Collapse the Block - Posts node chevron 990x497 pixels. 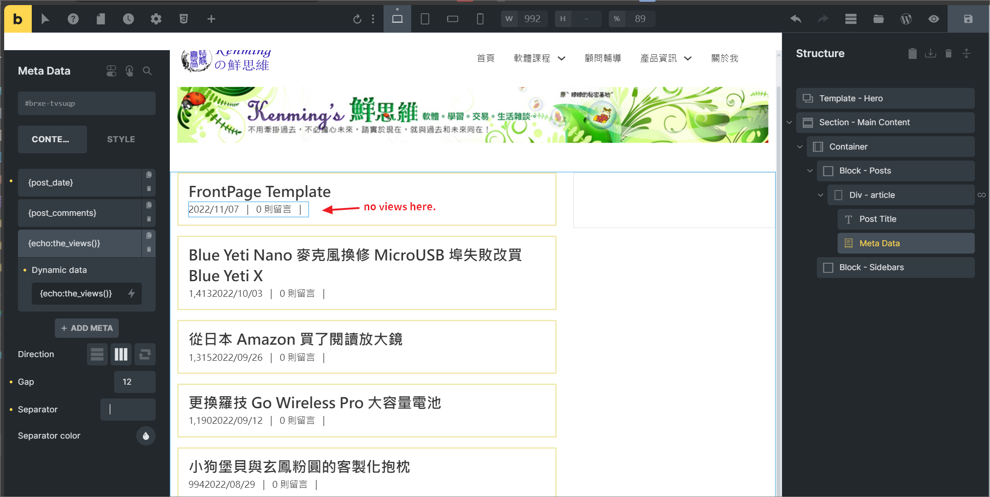point(810,171)
